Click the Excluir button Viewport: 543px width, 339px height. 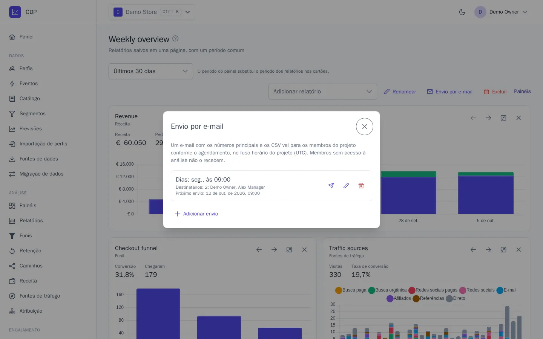tap(495, 92)
